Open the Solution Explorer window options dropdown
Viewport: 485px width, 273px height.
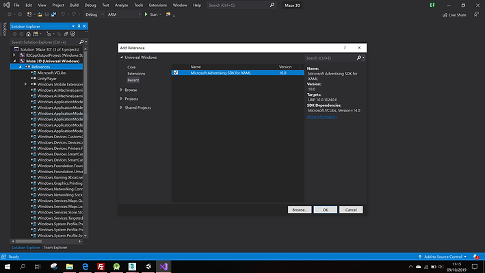(73, 26)
